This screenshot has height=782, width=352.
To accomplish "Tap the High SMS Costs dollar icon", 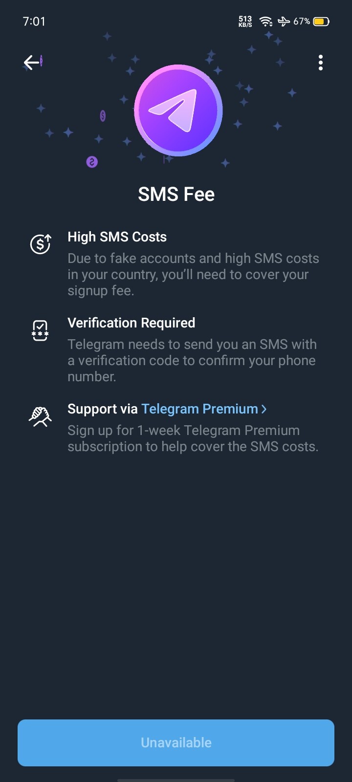I will coord(41,244).
